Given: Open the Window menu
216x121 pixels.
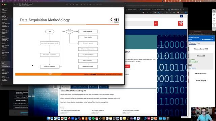Looking at the screenshot, I should click(32, 1).
